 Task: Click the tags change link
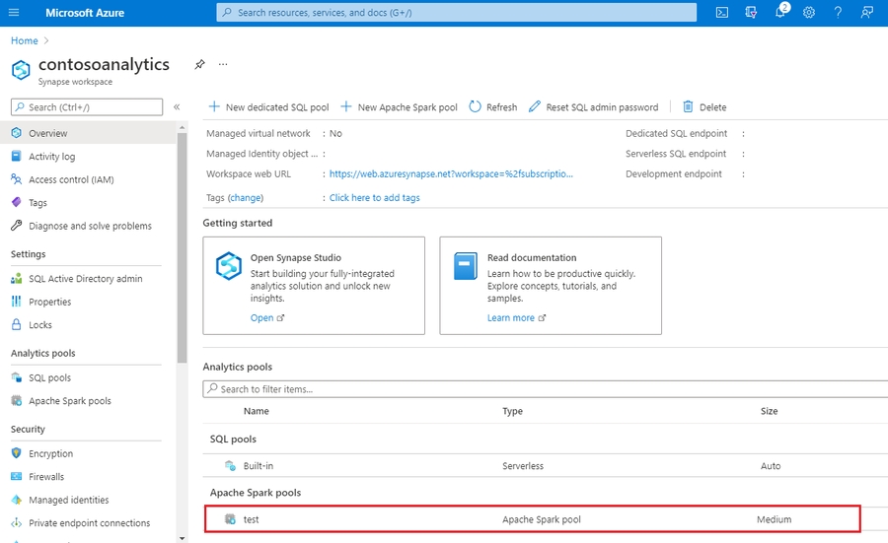click(x=246, y=198)
